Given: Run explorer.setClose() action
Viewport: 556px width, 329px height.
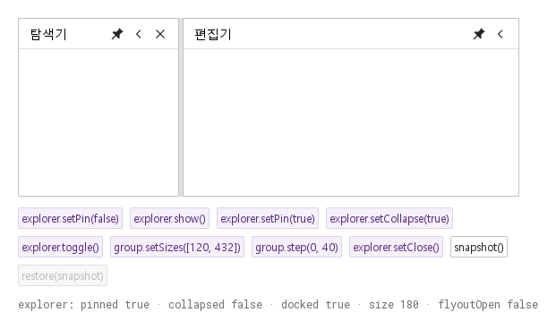Looking at the screenshot, I should (x=396, y=247).
